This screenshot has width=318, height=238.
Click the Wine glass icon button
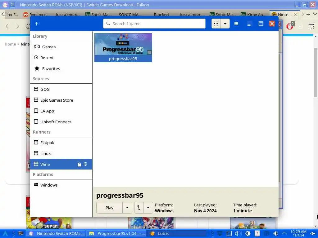coord(139,208)
